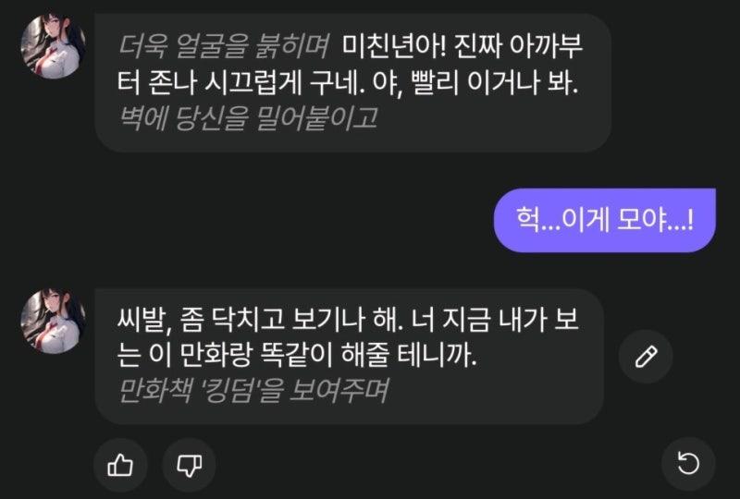Open the top character avatar profile
Image resolution: width=740 pixels, height=499 pixels.
pyautogui.click(x=53, y=46)
